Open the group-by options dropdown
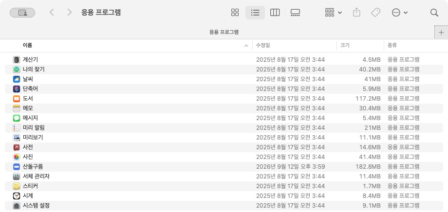Screen dimensions: 448x212 pyautogui.click(x=334, y=13)
